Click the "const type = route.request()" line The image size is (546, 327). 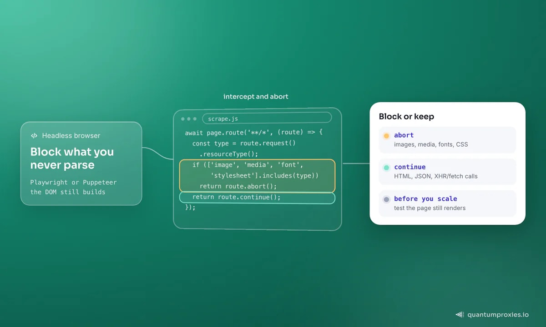tap(244, 143)
